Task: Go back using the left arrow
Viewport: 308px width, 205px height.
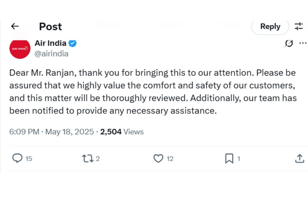Action: click(15, 26)
